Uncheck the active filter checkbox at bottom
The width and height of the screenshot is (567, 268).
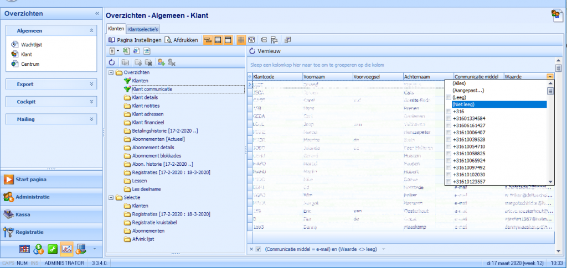point(258,249)
